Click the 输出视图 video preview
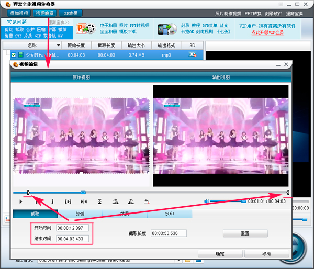The height and width of the screenshot is (269, 314). click(221, 136)
